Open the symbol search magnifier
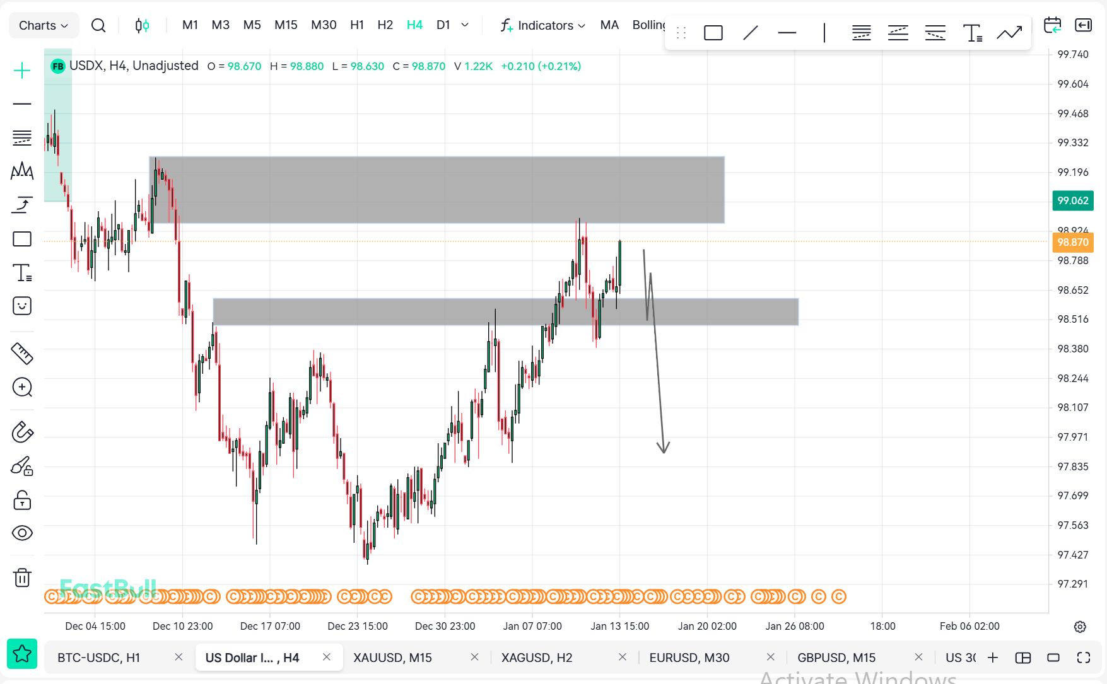This screenshot has width=1107, height=684. coord(98,25)
